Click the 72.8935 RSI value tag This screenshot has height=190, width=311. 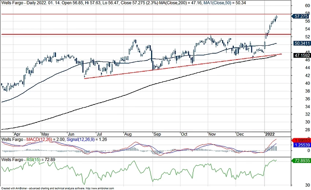click(x=301, y=161)
